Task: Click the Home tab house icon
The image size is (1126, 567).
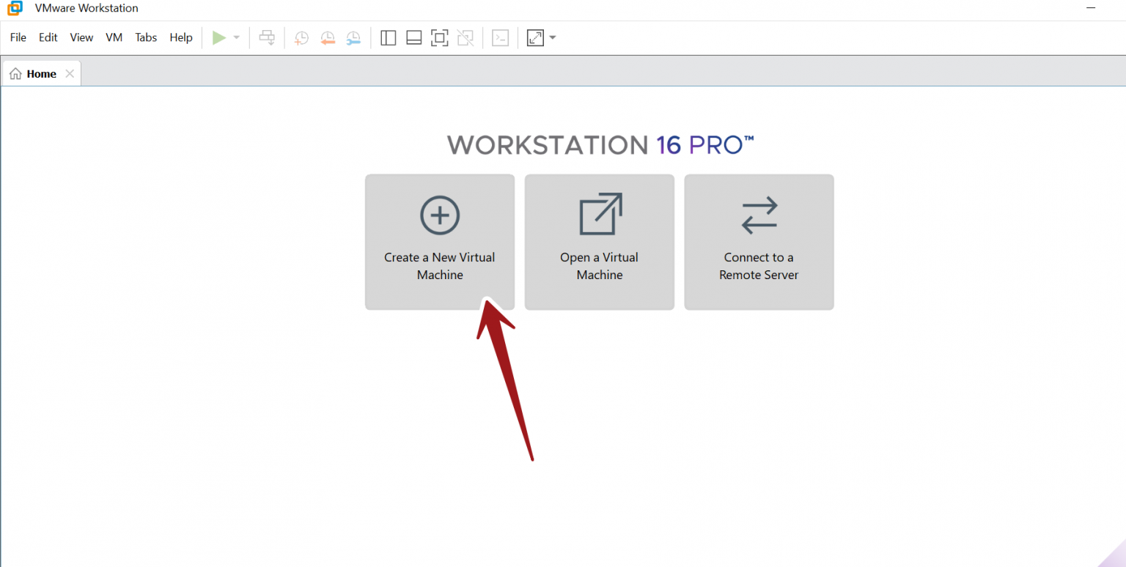Action: pyautogui.click(x=15, y=73)
